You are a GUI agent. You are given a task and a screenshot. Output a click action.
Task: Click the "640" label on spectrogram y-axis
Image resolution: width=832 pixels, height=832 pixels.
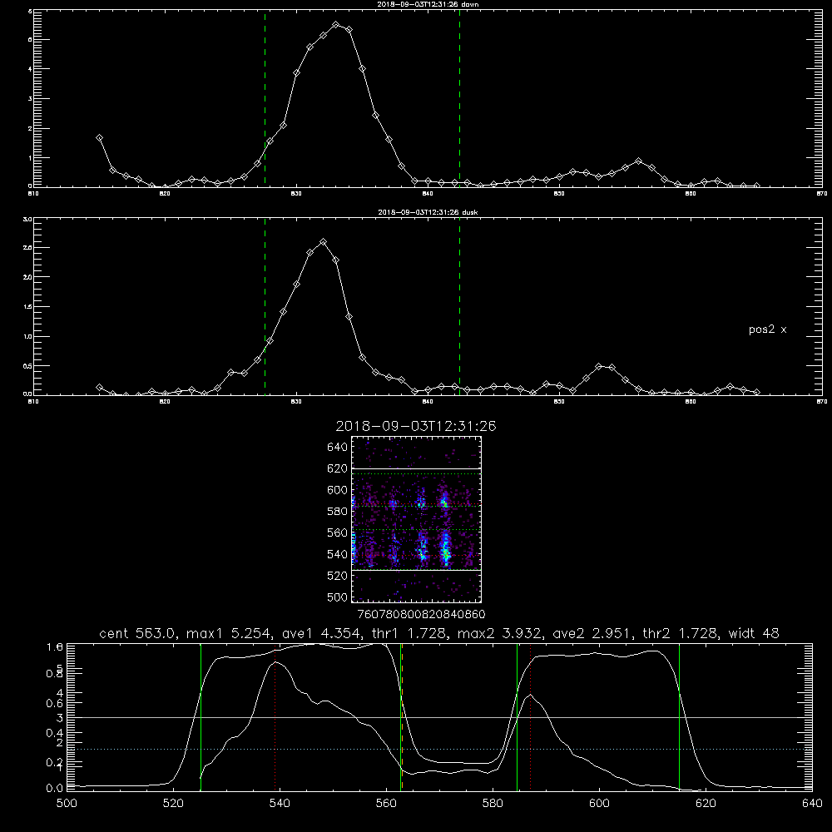(x=338, y=448)
